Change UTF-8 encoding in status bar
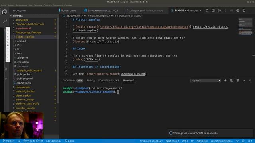This screenshot has width=255, height=143. [x=185, y=141]
